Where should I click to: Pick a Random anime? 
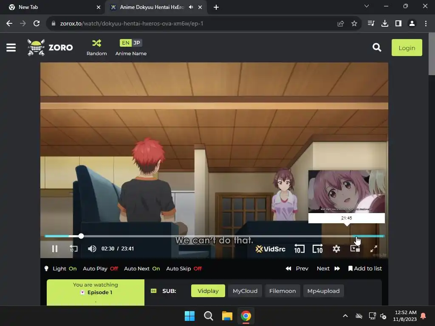pyautogui.click(x=96, y=48)
